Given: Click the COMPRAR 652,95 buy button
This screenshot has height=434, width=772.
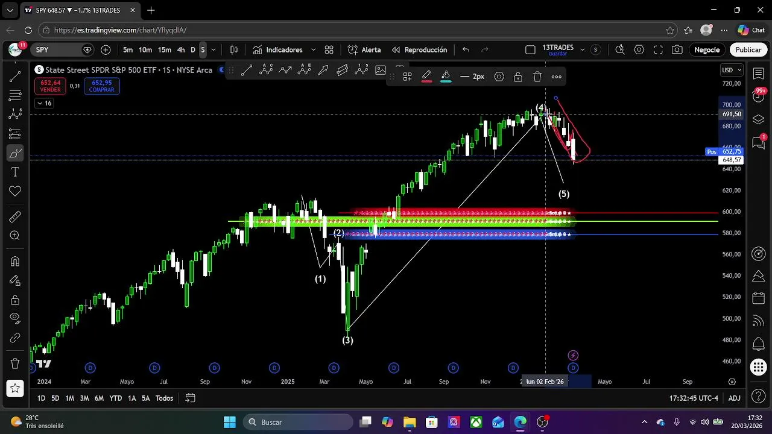Looking at the screenshot, I should coord(101,86).
